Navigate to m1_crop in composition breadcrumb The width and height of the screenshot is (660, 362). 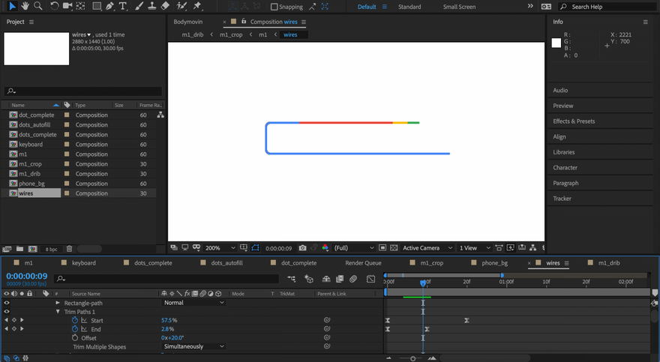231,35
